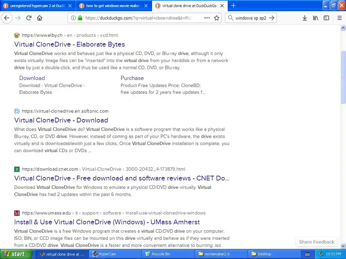The image size is (346, 259).
Task: Submit the windows xp sp2 search arrow
Action: coord(272,18)
